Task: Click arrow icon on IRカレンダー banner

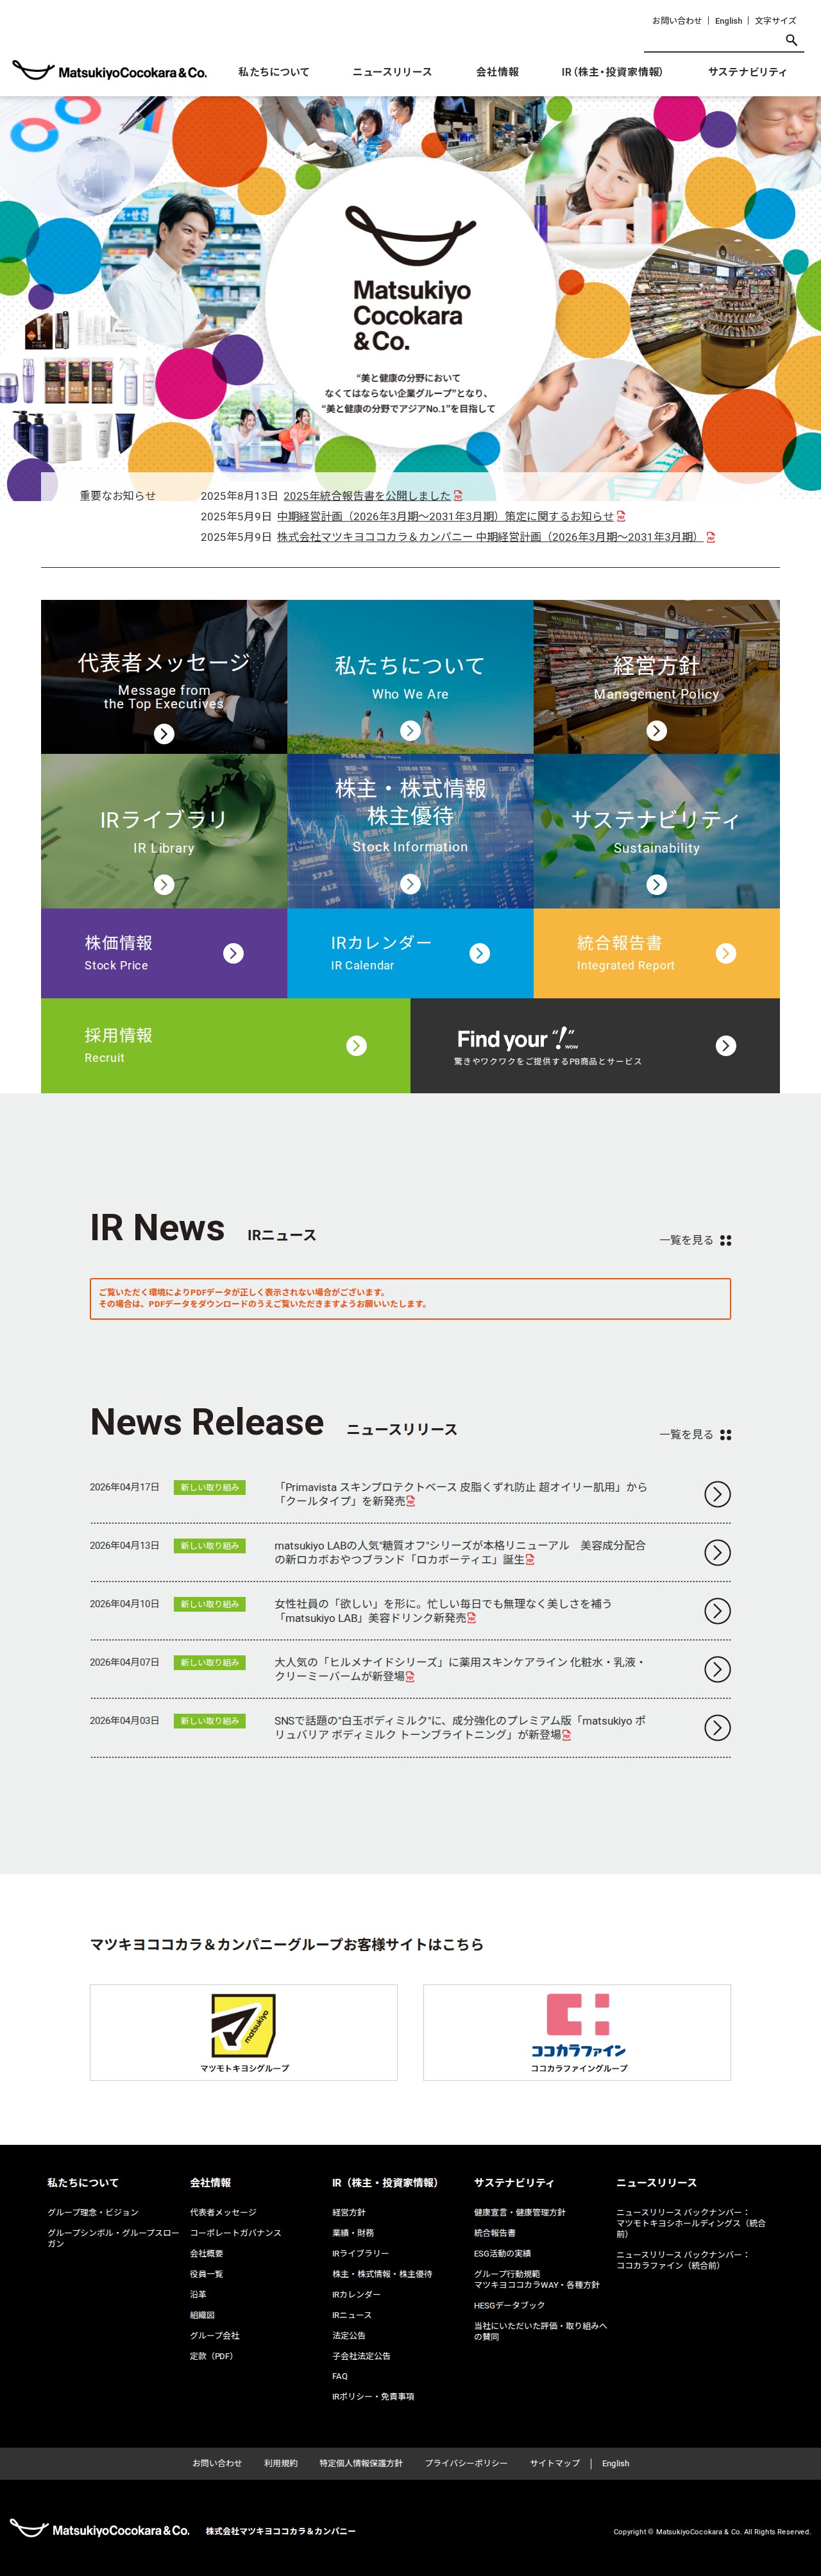Action: pos(480,953)
